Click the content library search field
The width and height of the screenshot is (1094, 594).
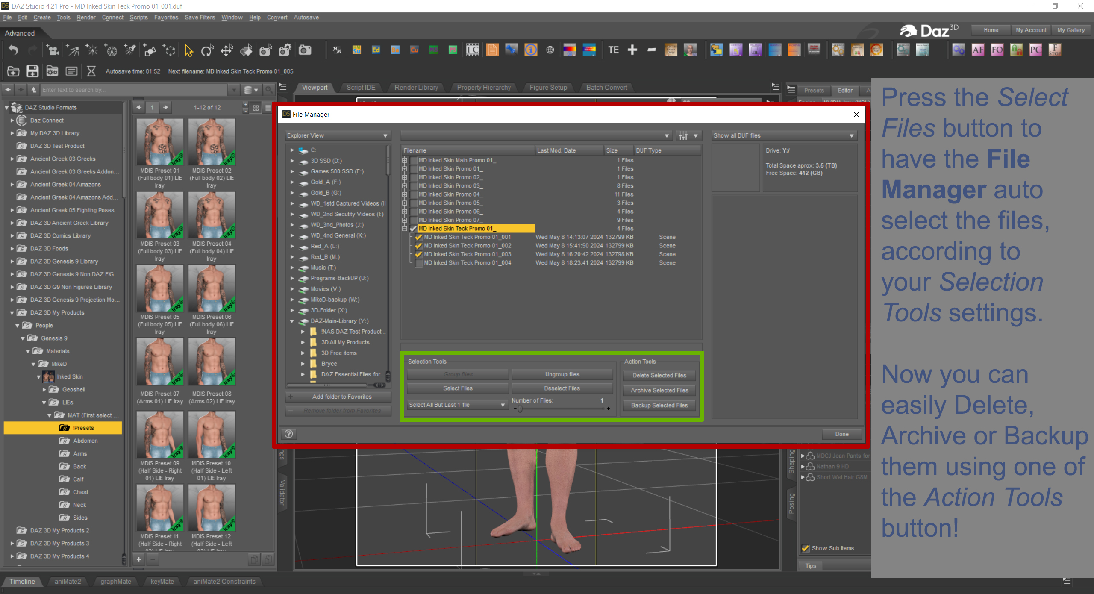click(x=134, y=90)
